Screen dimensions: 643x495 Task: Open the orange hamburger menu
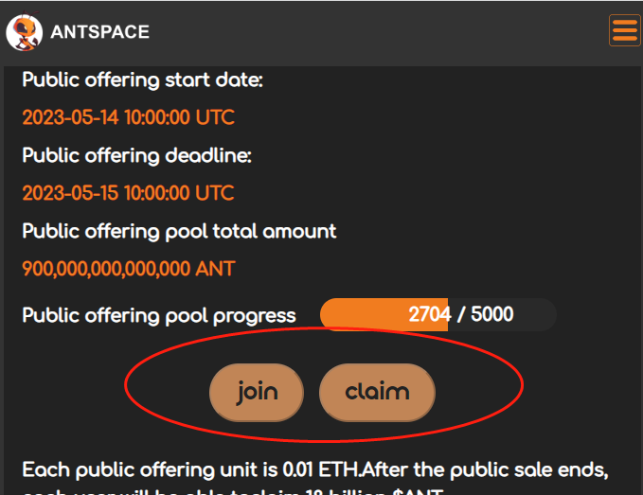point(625,30)
